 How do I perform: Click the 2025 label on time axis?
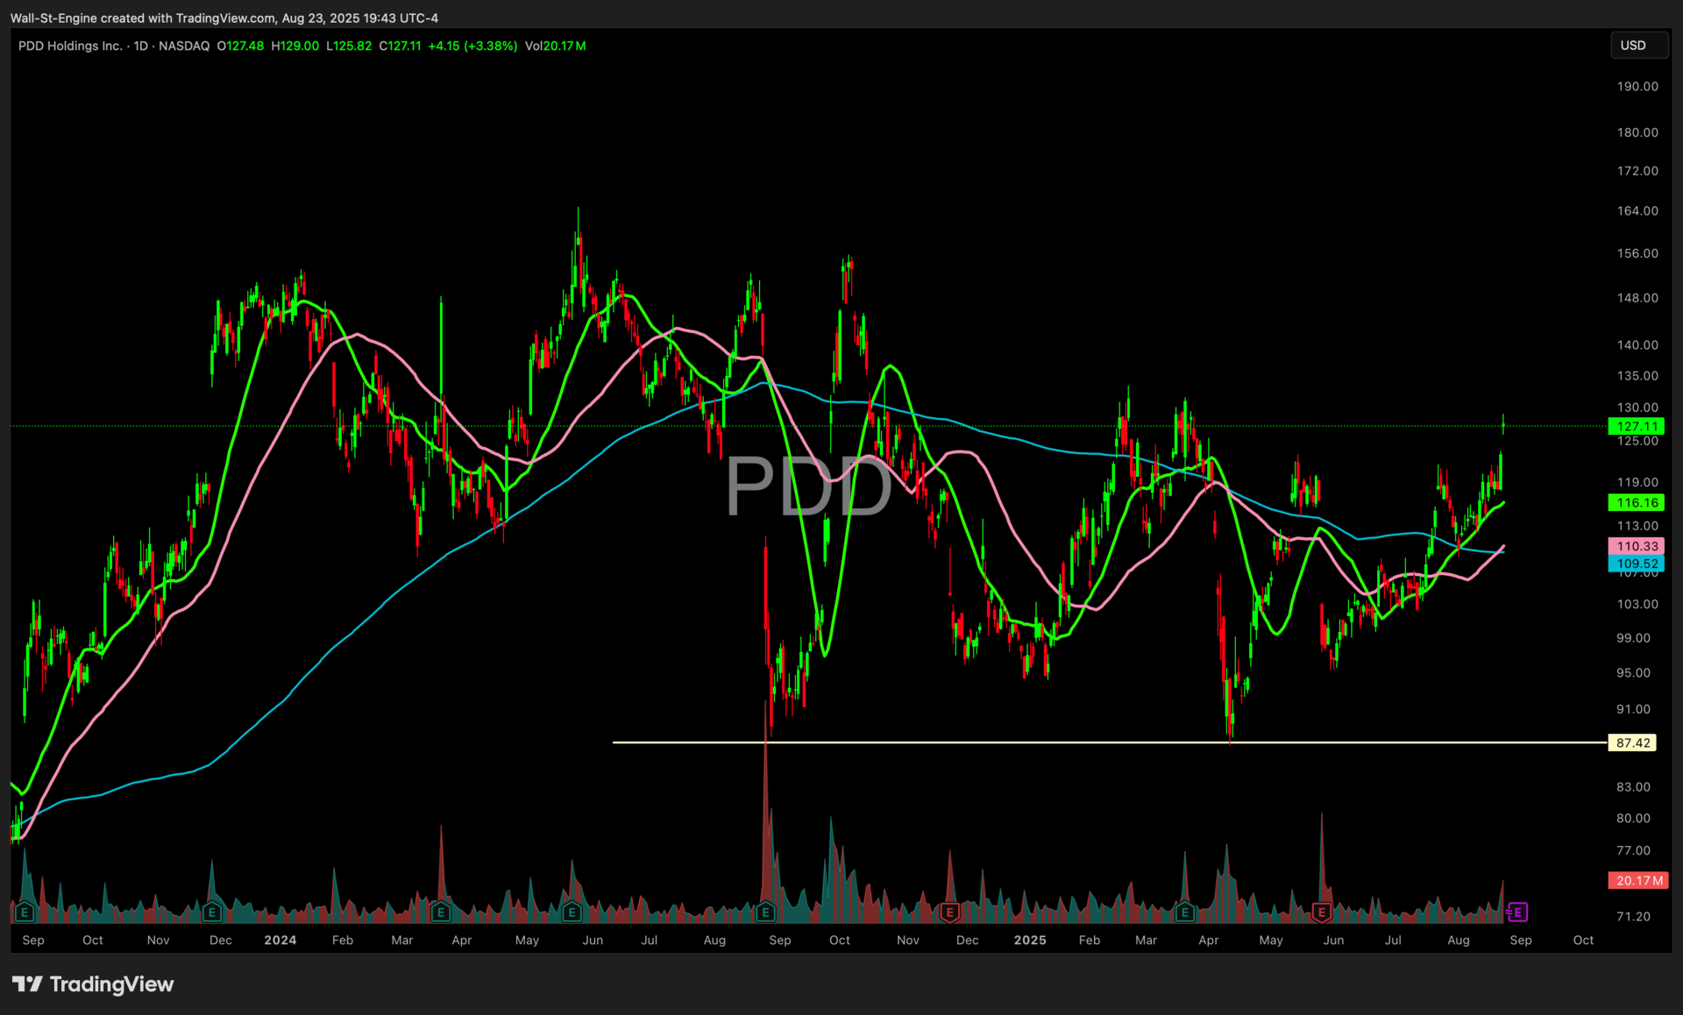click(x=1030, y=940)
